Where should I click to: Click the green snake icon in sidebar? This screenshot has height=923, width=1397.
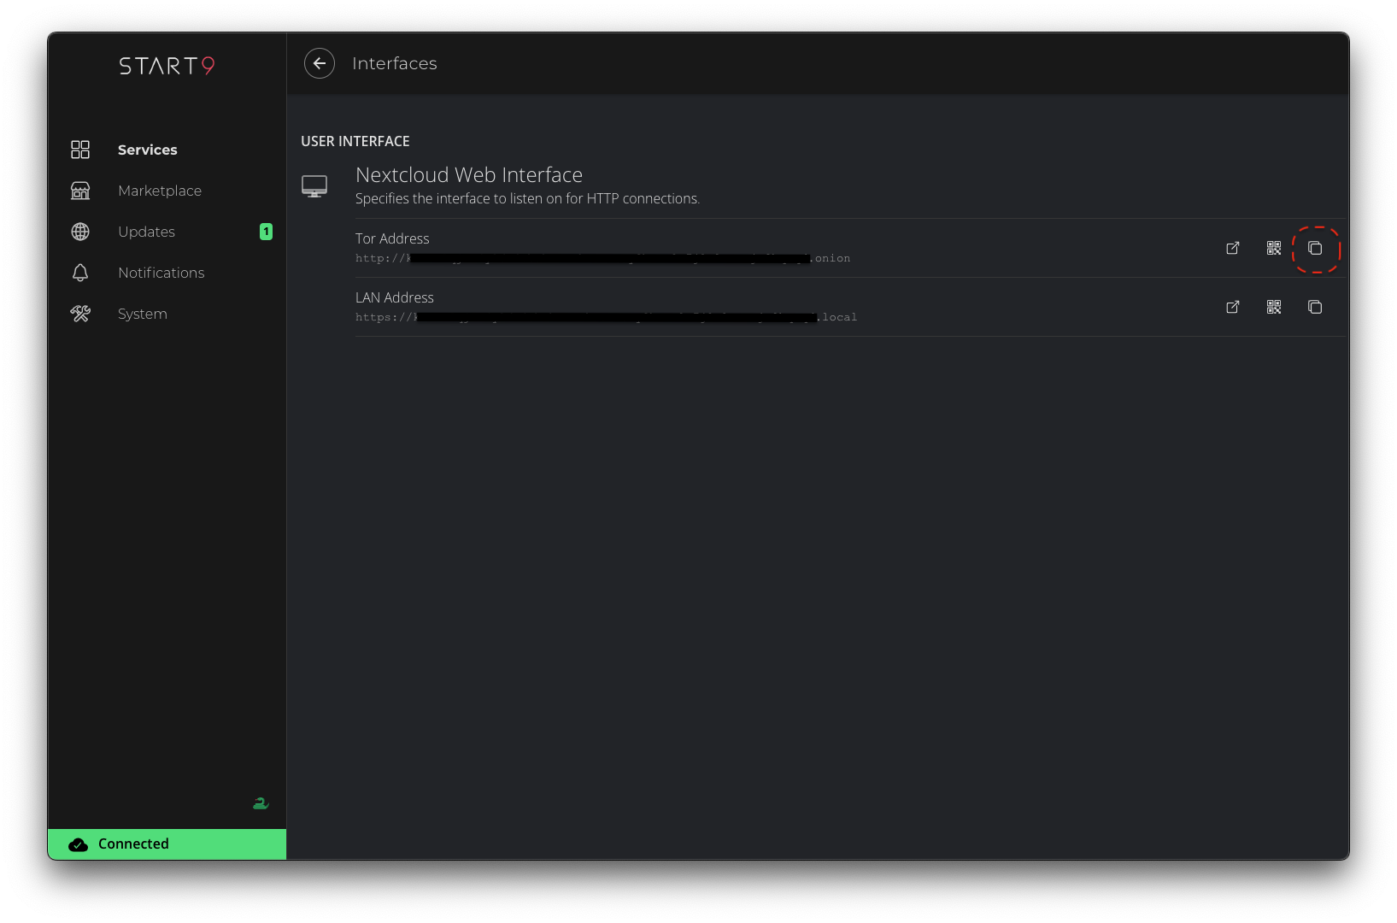(261, 803)
